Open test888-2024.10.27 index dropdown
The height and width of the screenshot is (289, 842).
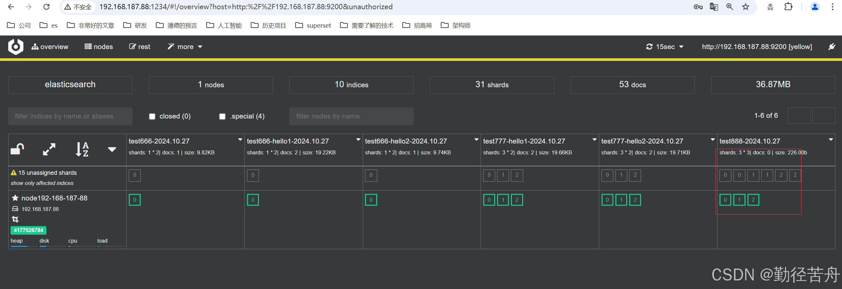coord(831,140)
